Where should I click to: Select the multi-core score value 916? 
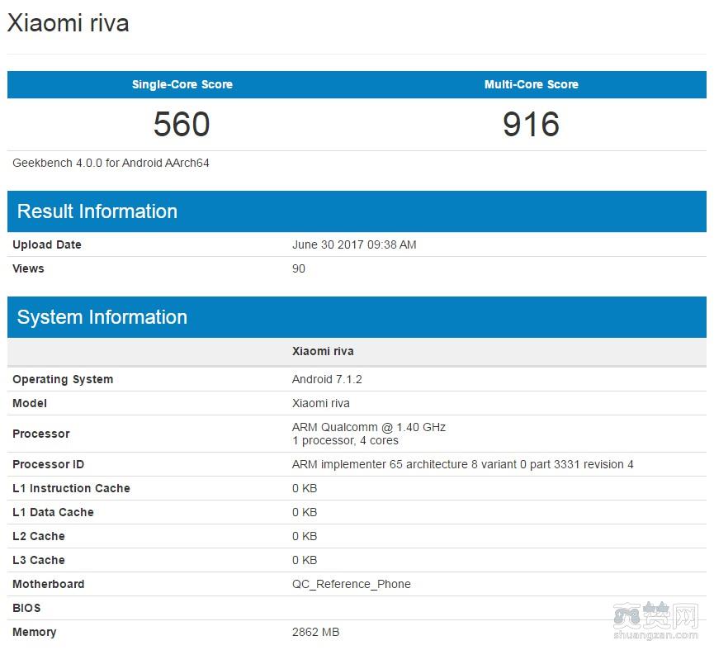[531, 125]
